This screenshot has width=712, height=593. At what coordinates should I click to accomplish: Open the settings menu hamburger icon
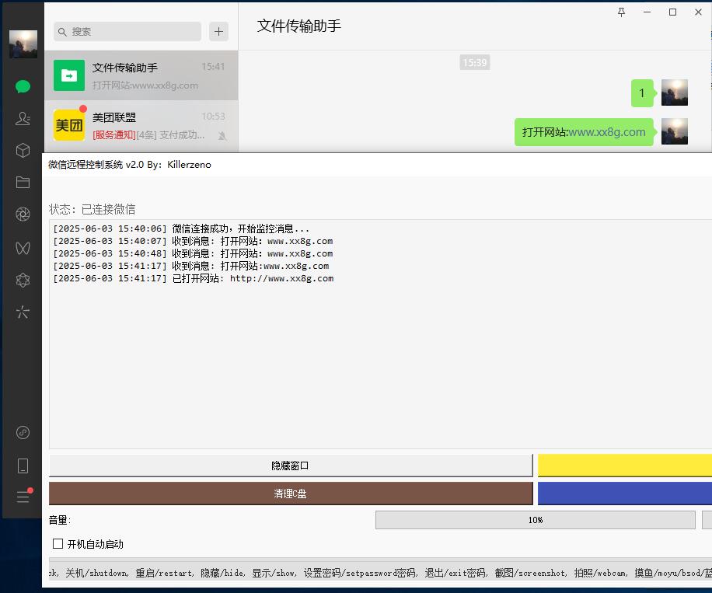pos(23,497)
